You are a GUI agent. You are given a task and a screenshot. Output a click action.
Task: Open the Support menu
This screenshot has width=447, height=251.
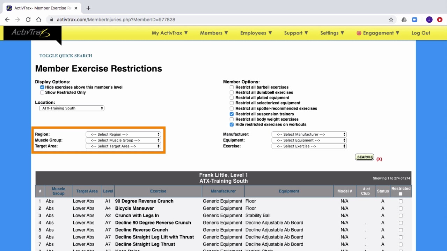(296, 33)
